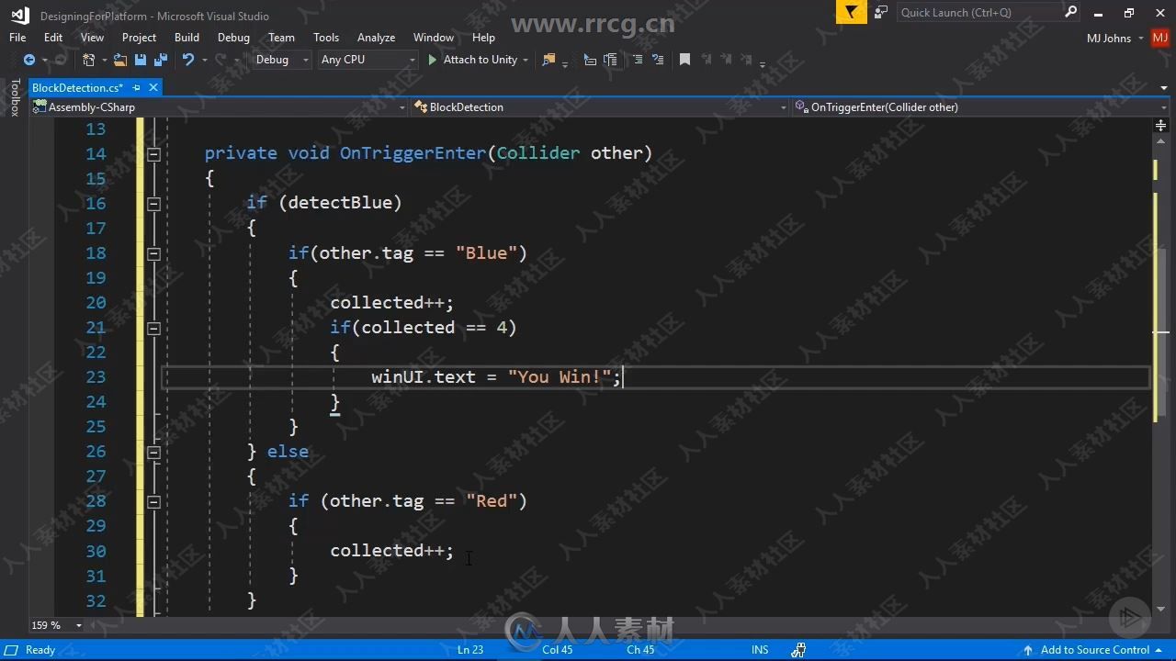The image size is (1176, 661).
Task: Open the MJ Johns account dropdown
Action: pyautogui.click(x=1115, y=39)
